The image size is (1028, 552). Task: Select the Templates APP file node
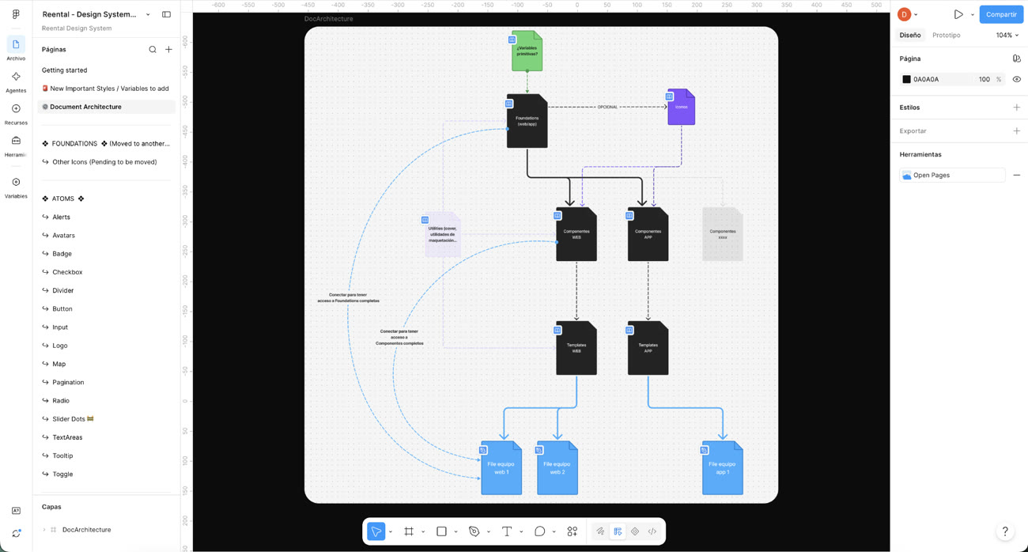click(x=648, y=348)
